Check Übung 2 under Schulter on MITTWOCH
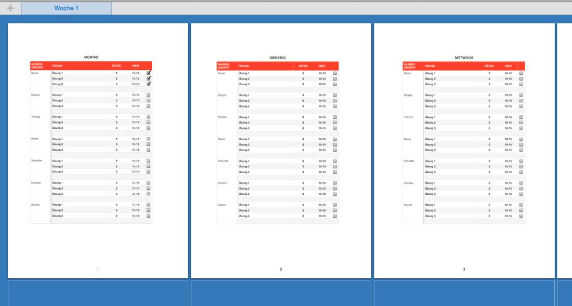 tap(521, 166)
